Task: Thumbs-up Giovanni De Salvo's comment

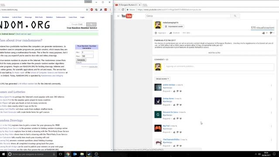Action: coord(174,119)
